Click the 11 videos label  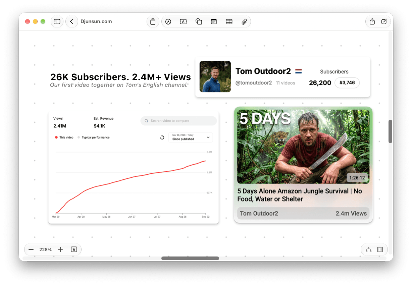[286, 83]
